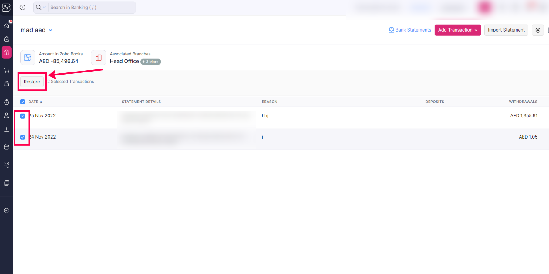Open the Banking module sidebar icon

[x=6, y=52]
